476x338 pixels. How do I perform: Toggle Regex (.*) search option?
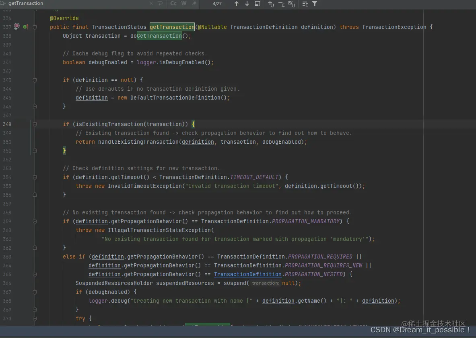click(x=194, y=3)
